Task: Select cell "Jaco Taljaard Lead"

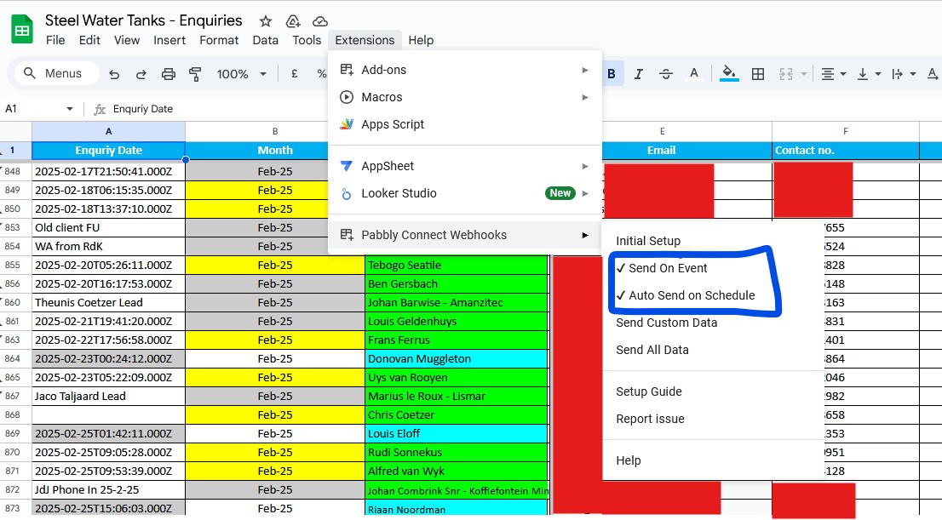Action: (108, 397)
